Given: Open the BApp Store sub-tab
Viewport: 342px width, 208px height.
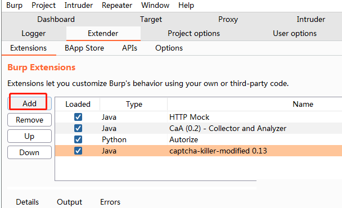Looking at the screenshot, I should click(84, 48).
